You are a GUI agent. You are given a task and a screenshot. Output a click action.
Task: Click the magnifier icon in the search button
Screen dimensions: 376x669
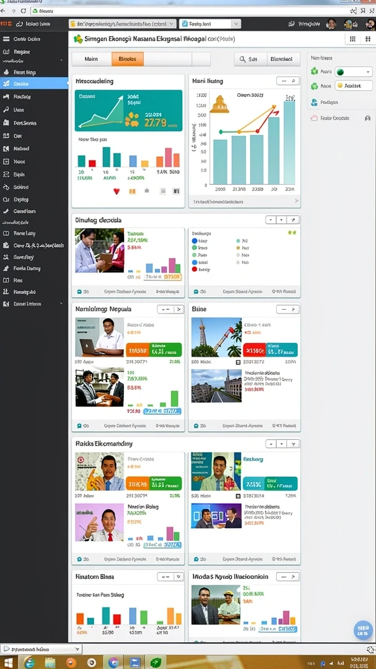[x=242, y=59]
